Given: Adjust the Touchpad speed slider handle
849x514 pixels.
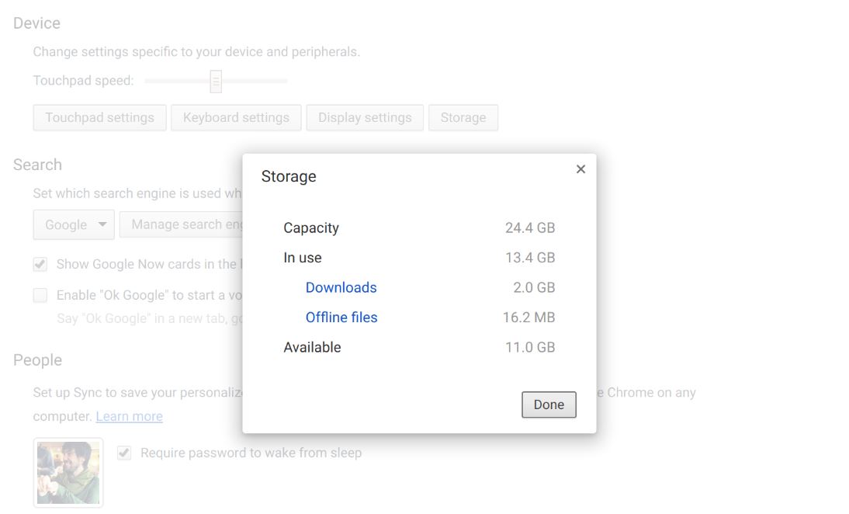Looking at the screenshot, I should click(x=216, y=81).
